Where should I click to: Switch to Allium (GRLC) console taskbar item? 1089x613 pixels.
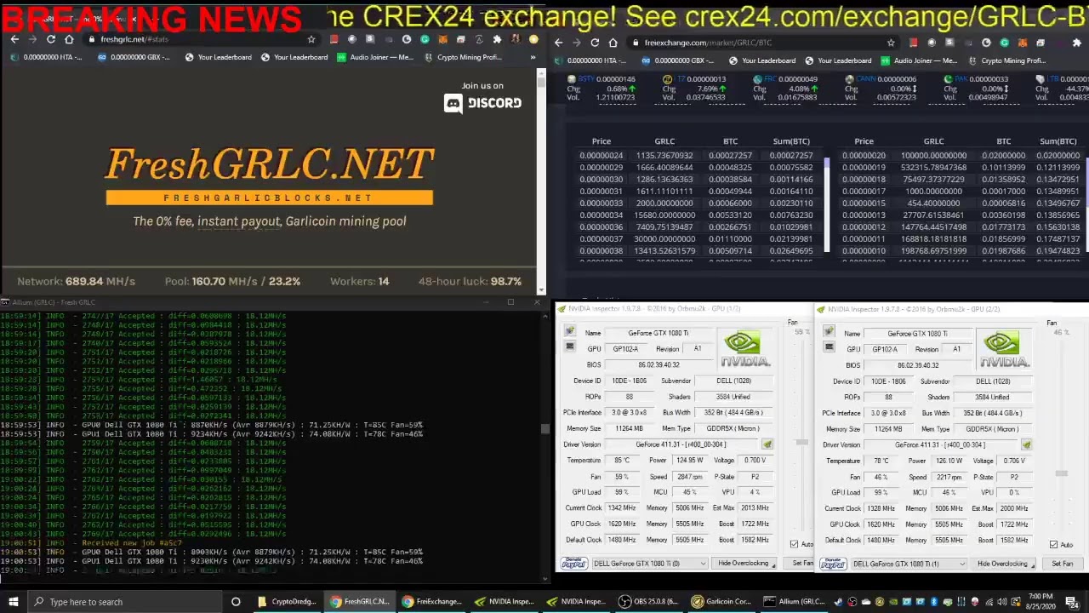795,602
